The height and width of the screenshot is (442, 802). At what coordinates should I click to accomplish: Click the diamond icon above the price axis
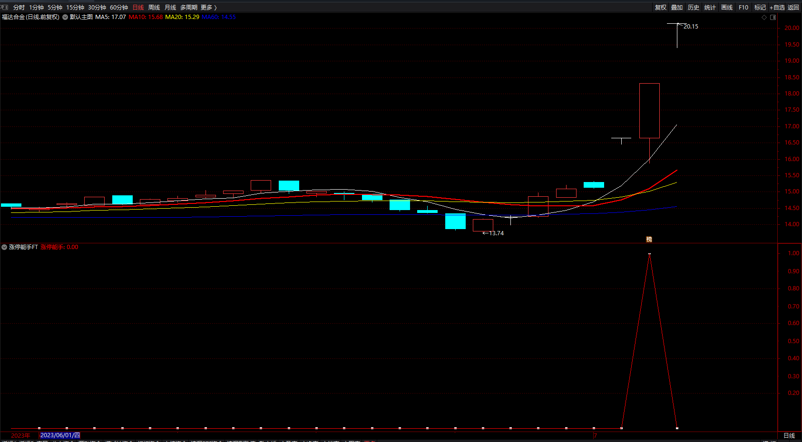(764, 17)
